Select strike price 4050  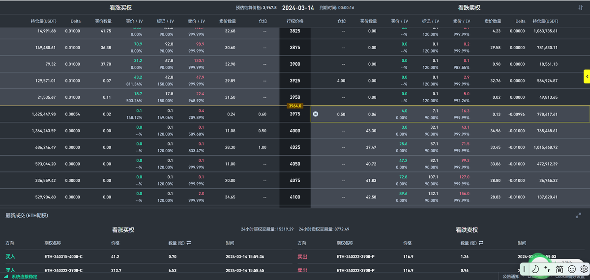tap(295, 164)
